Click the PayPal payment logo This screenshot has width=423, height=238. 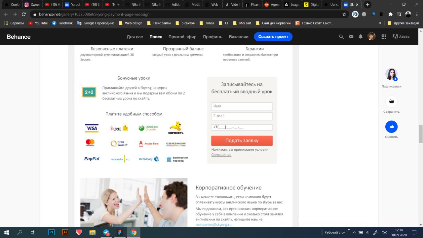pyautogui.click(x=92, y=159)
